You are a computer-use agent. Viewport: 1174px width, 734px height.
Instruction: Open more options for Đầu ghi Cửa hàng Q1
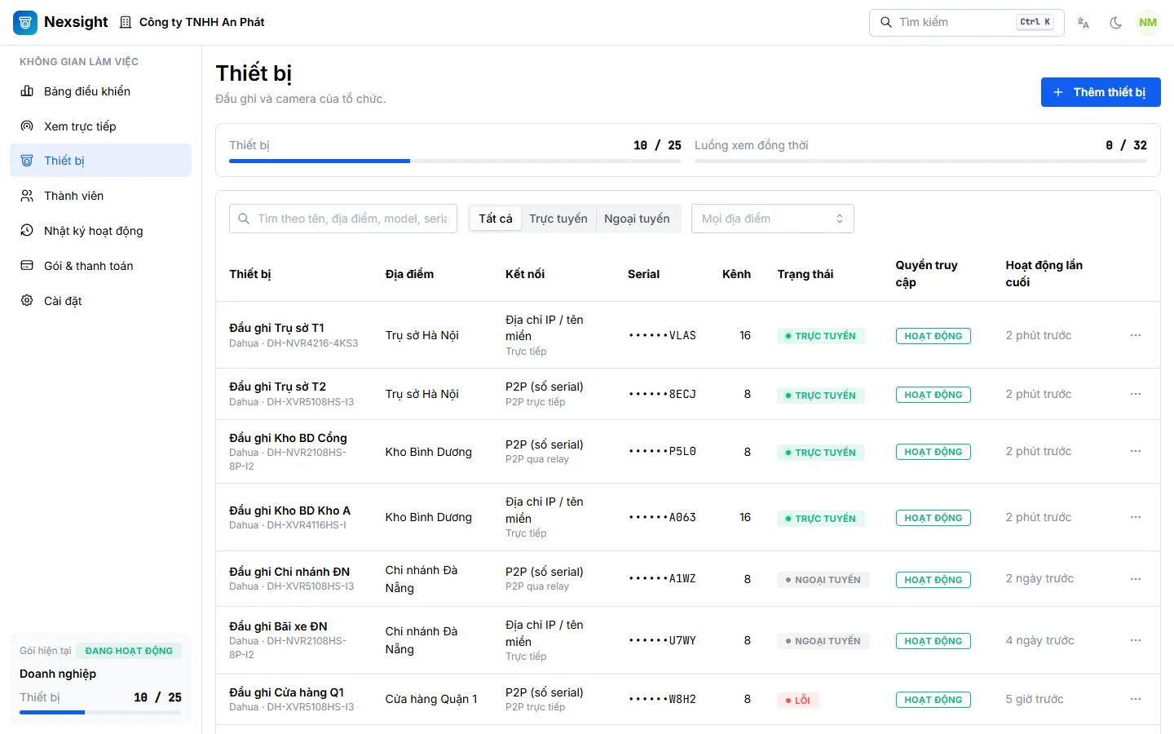pos(1136,699)
